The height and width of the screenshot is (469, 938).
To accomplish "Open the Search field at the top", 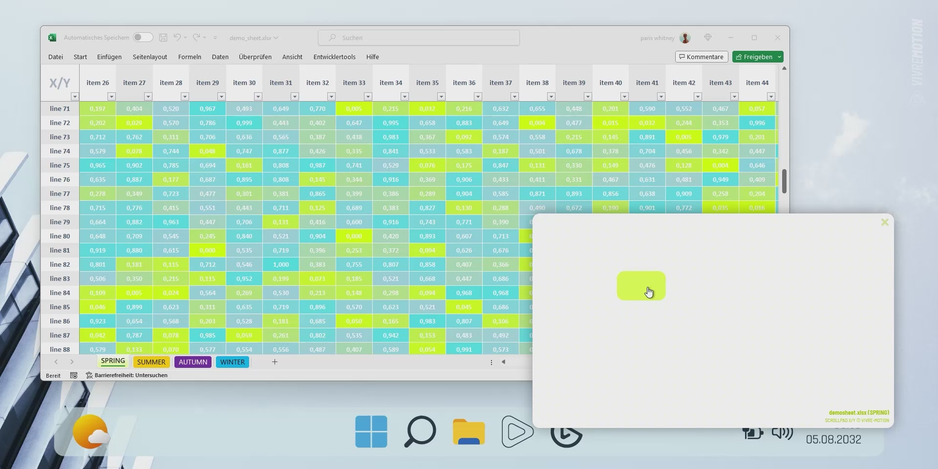I will click(x=418, y=38).
